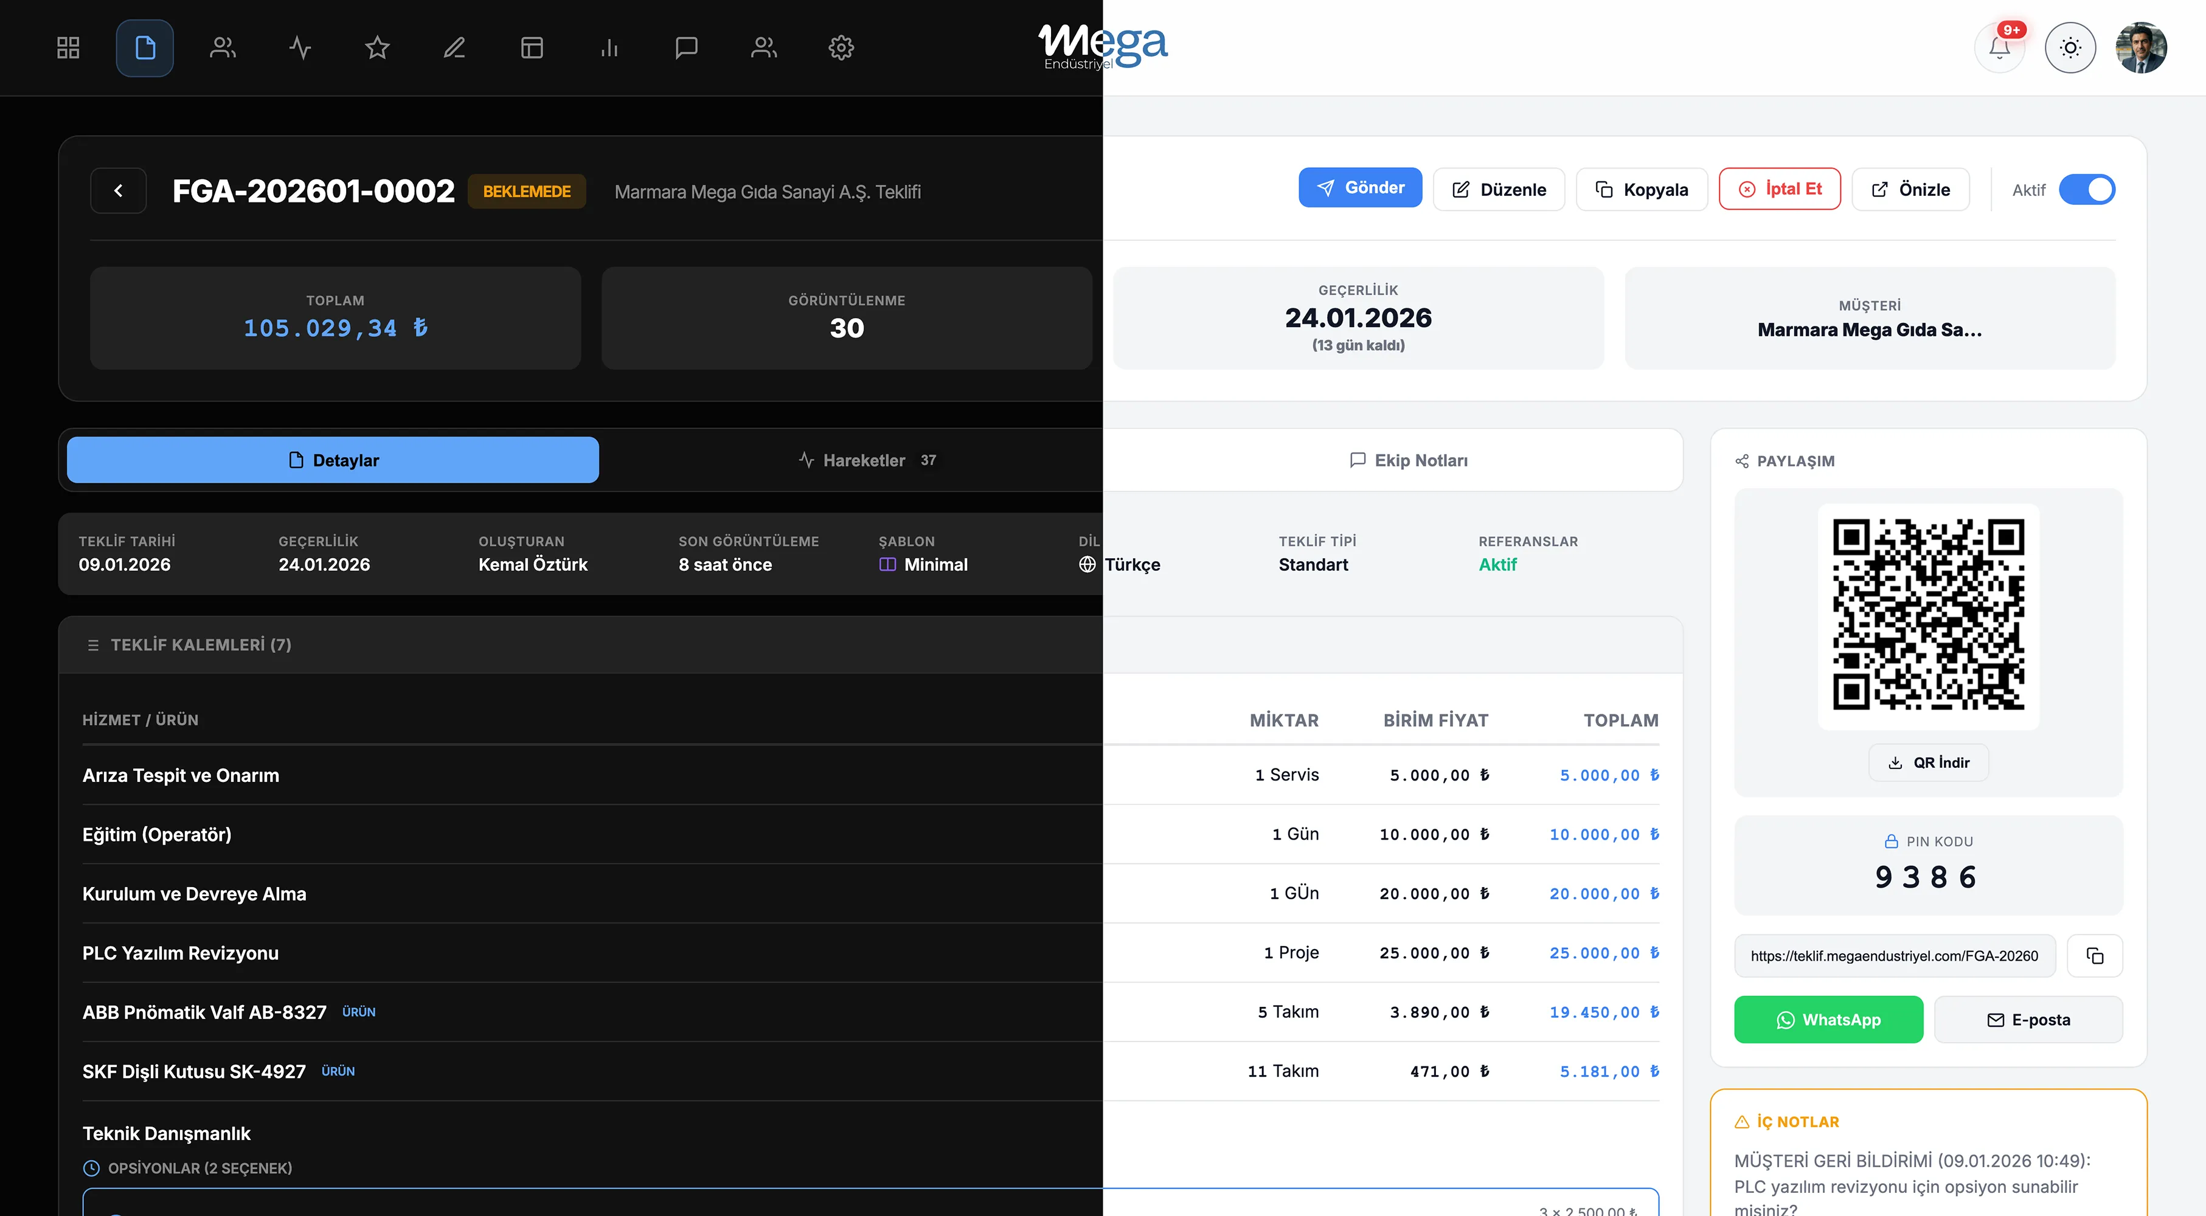
Task: Open the dashboard grid icon
Action: point(69,47)
